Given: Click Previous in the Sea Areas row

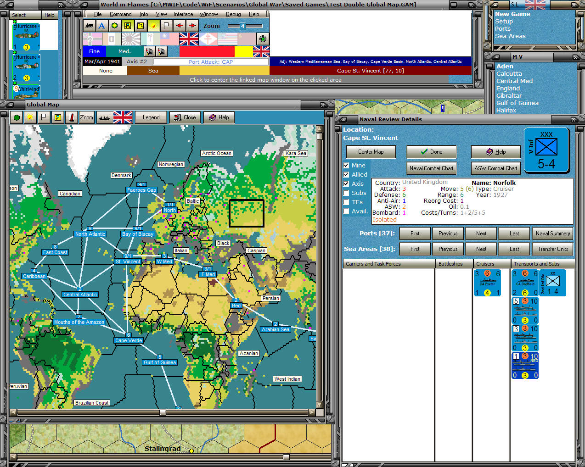Looking at the screenshot, I should point(448,249).
